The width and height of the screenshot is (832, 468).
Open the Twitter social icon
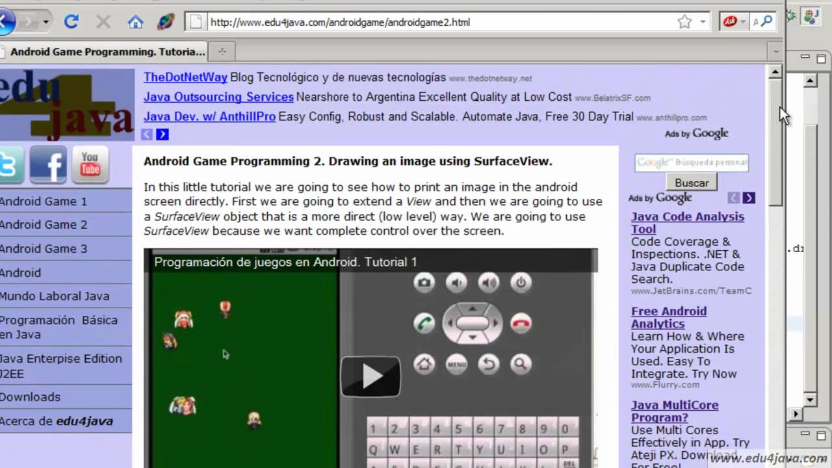(x=10, y=165)
